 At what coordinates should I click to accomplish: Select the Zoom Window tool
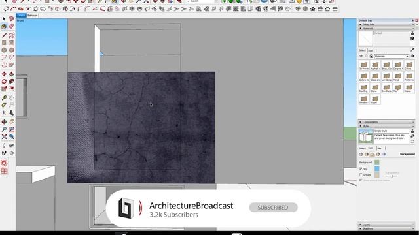[12, 129]
